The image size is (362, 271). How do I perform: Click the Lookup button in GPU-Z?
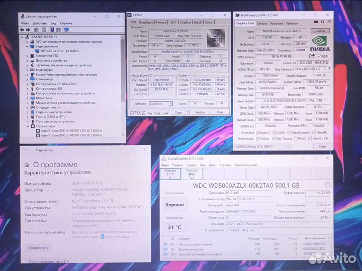click(x=320, y=31)
